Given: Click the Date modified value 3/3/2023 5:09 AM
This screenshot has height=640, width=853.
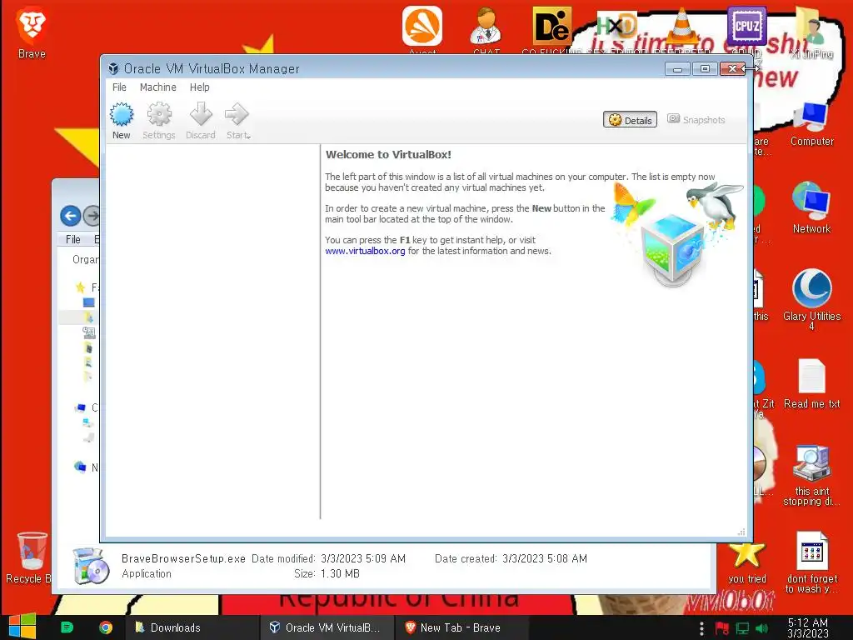Looking at the screenshot, I should (x=363, y=559).
